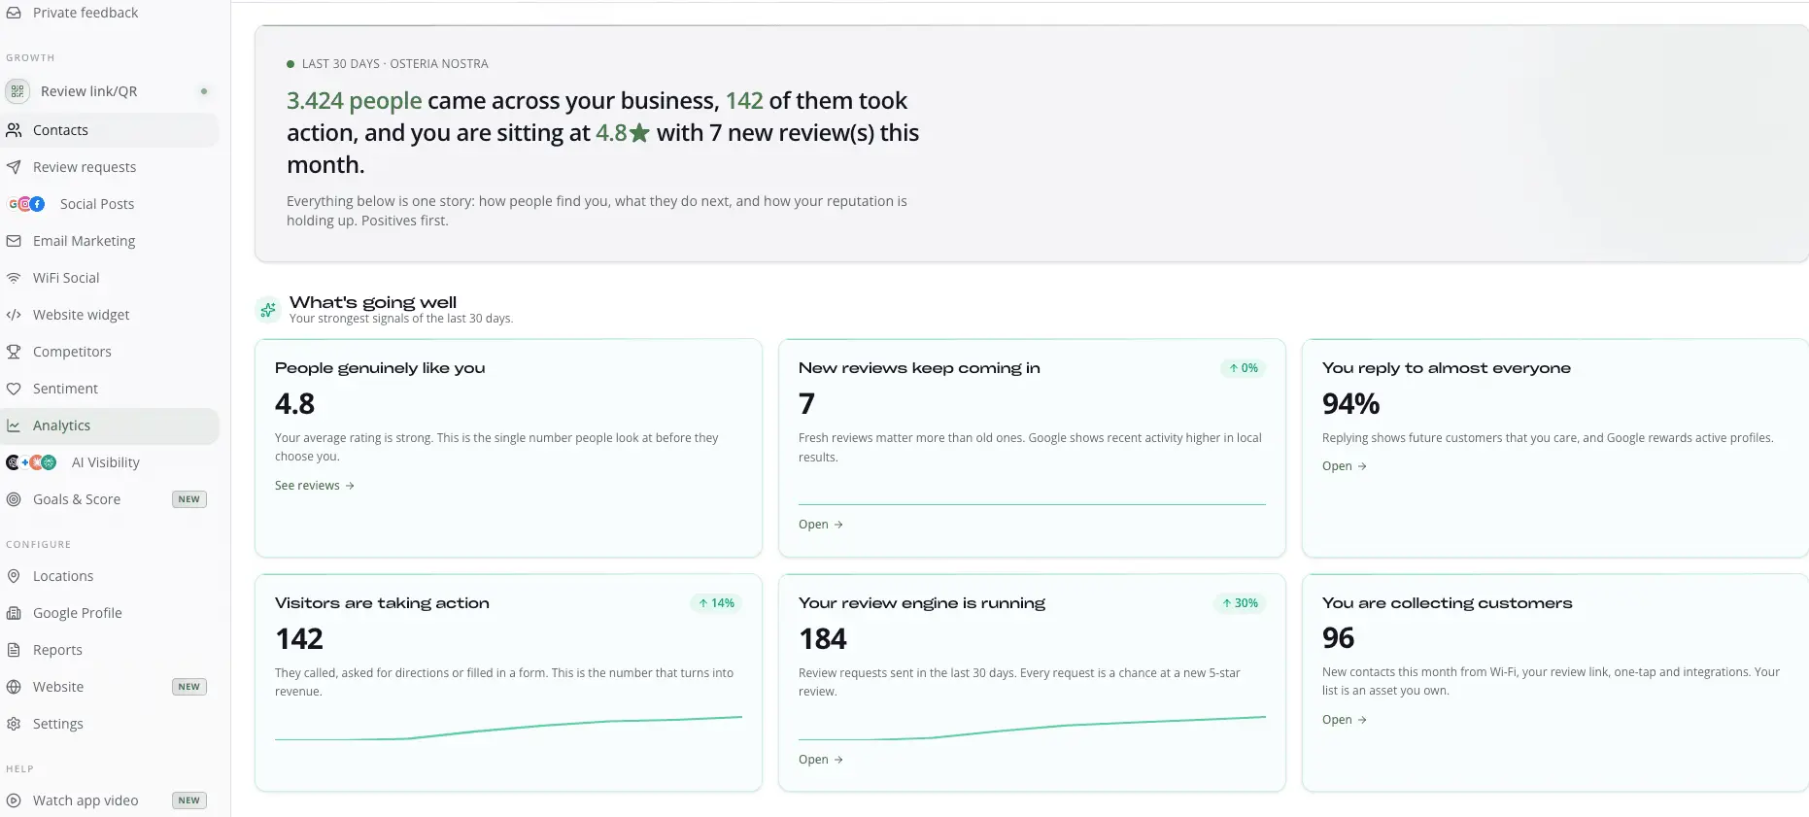1809x817 pixels.
Task: Open Watch app video in Help
Action: pos(110,800)
